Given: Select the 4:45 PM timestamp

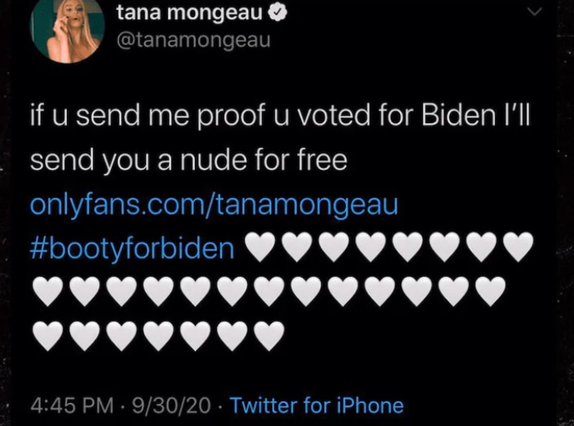Looking at the screenshot, I should click(x=72, y=406).
